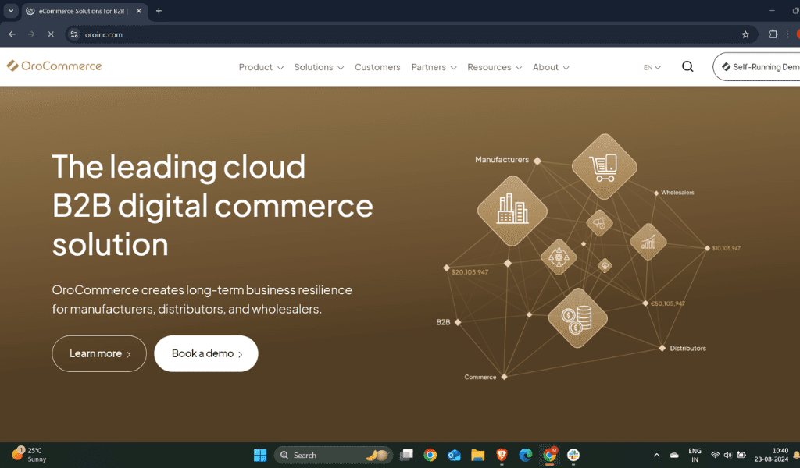Bookmark this page with the star icon
Screen dimensions: 800x468
[x=745, y=34]
